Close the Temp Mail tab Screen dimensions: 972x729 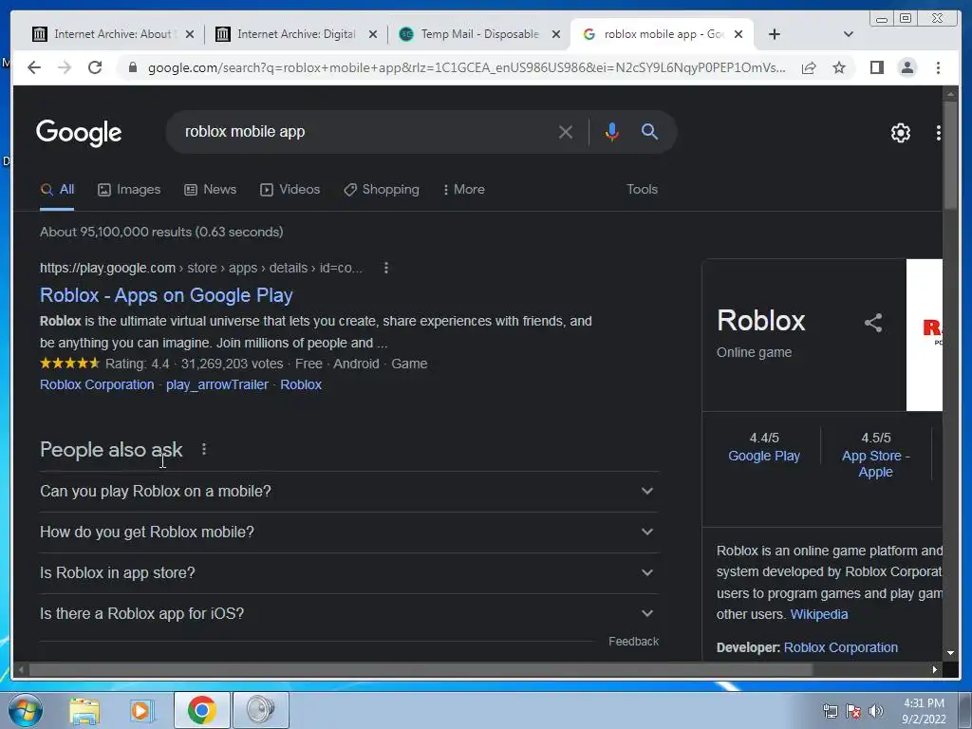pyautogui.click(x=556, y=35)
